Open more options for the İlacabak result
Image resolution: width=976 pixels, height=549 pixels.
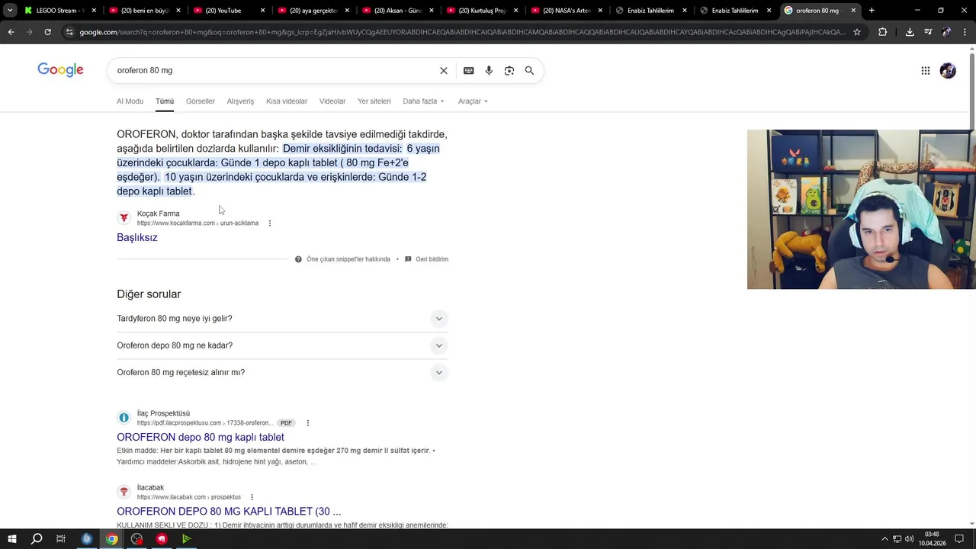click(x=252, y=497)
